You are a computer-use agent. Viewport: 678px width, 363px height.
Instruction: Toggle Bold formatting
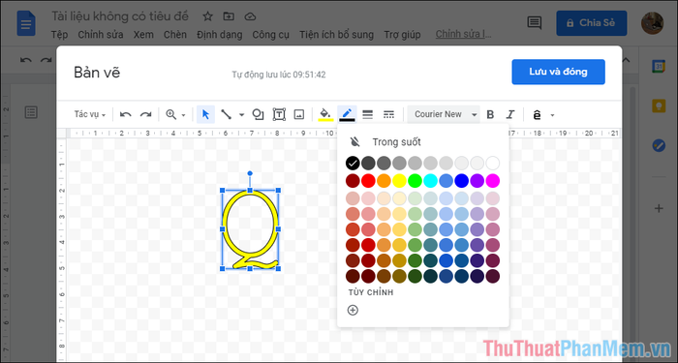tap(490, 114)
